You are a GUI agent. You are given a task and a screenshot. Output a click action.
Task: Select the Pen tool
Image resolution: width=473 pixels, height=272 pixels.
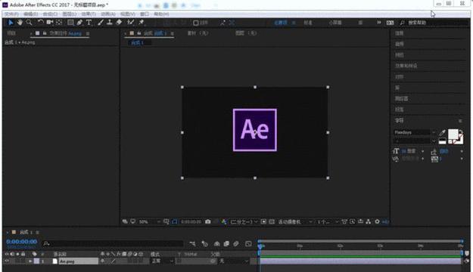point(79,23)
